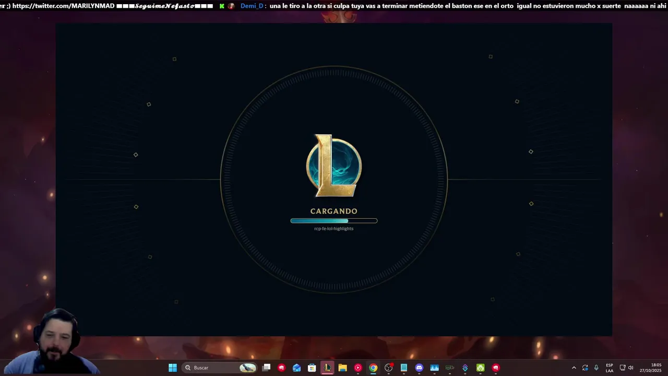This screenshot has height=376, width=668.
Task: Open the volume speaker tray icon
Action: coord(630,368)
